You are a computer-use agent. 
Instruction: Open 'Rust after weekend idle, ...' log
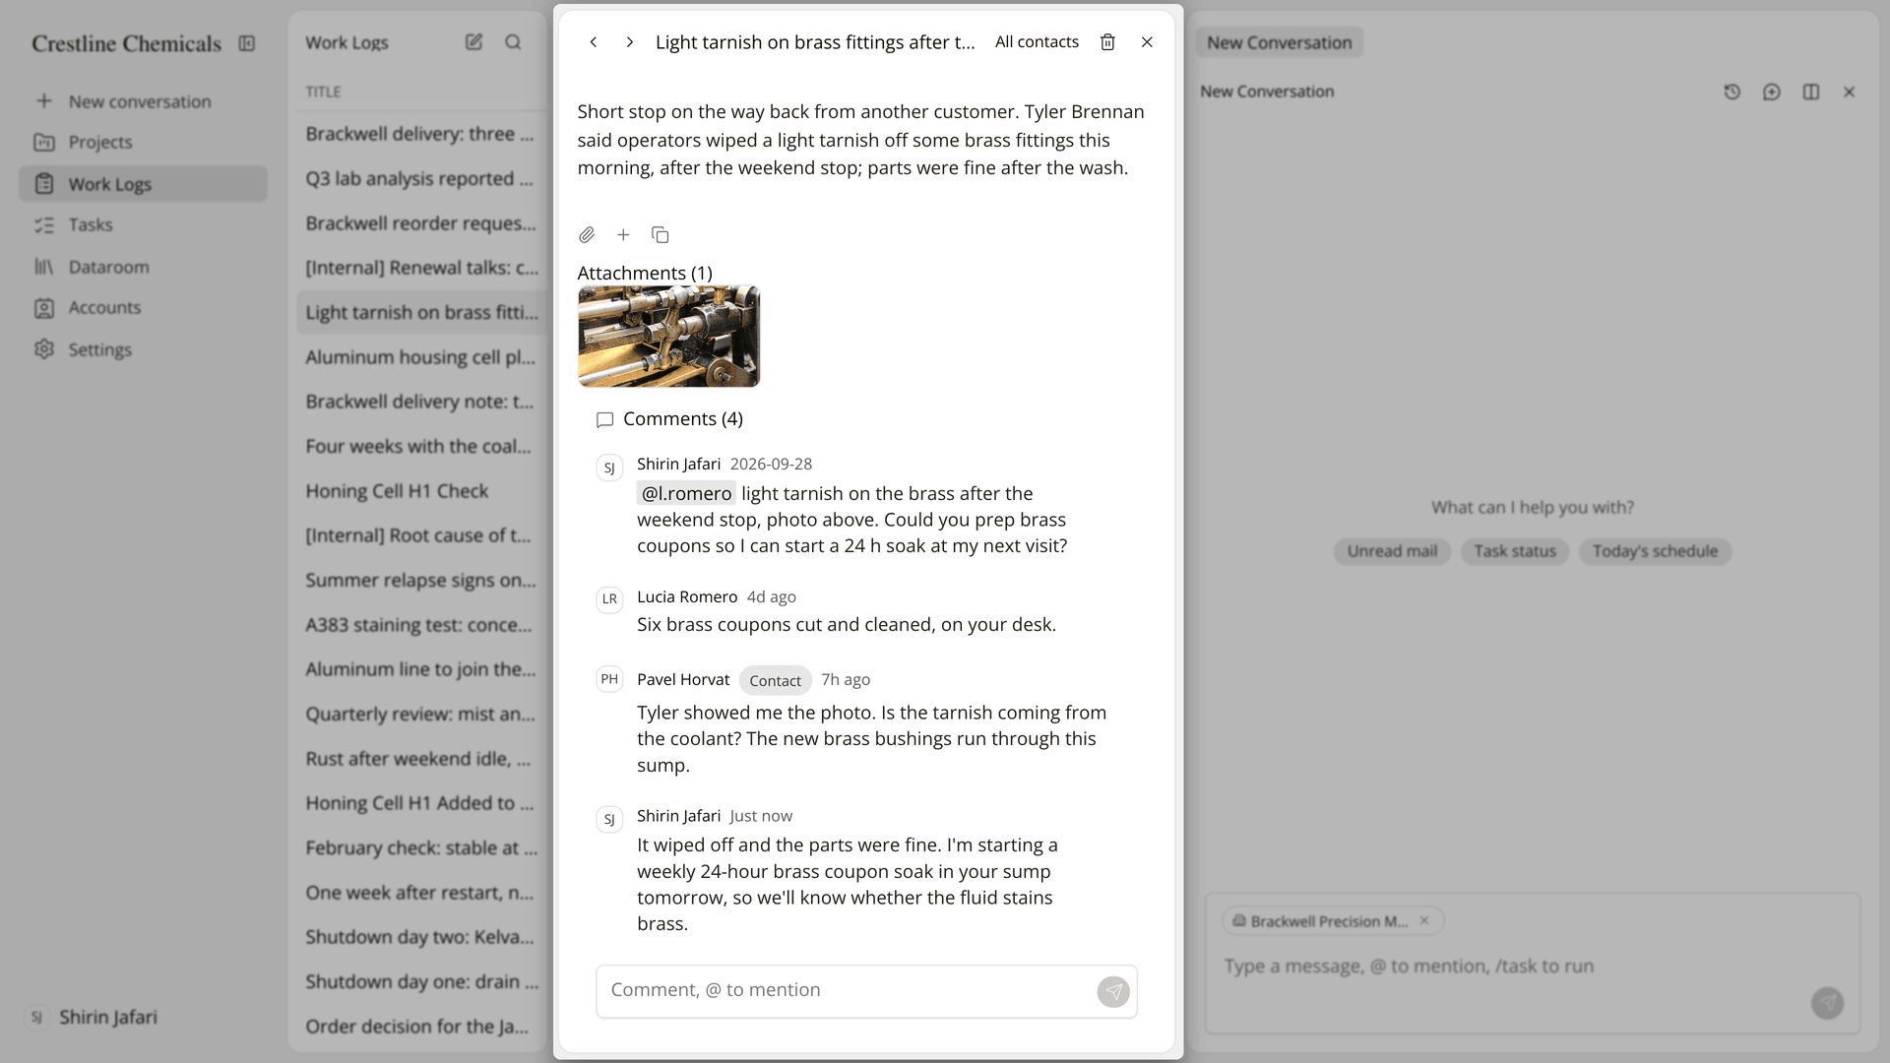tap(421, 759)
